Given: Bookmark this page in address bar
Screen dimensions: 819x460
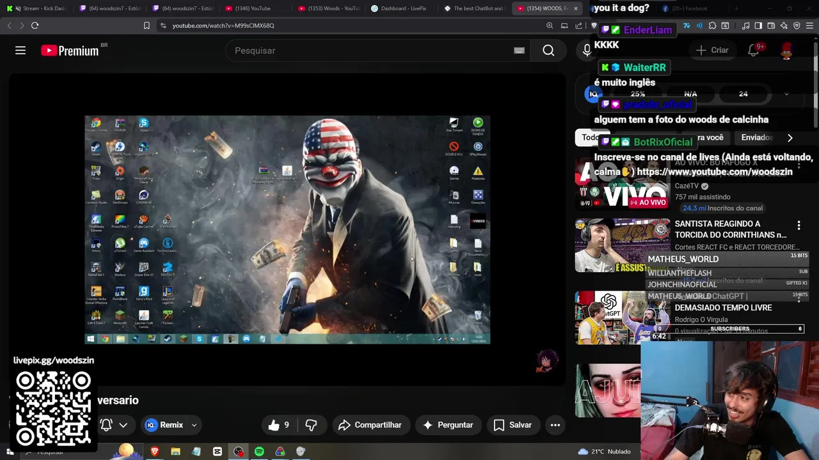Looking at the screenshot, I should [147, 26].
